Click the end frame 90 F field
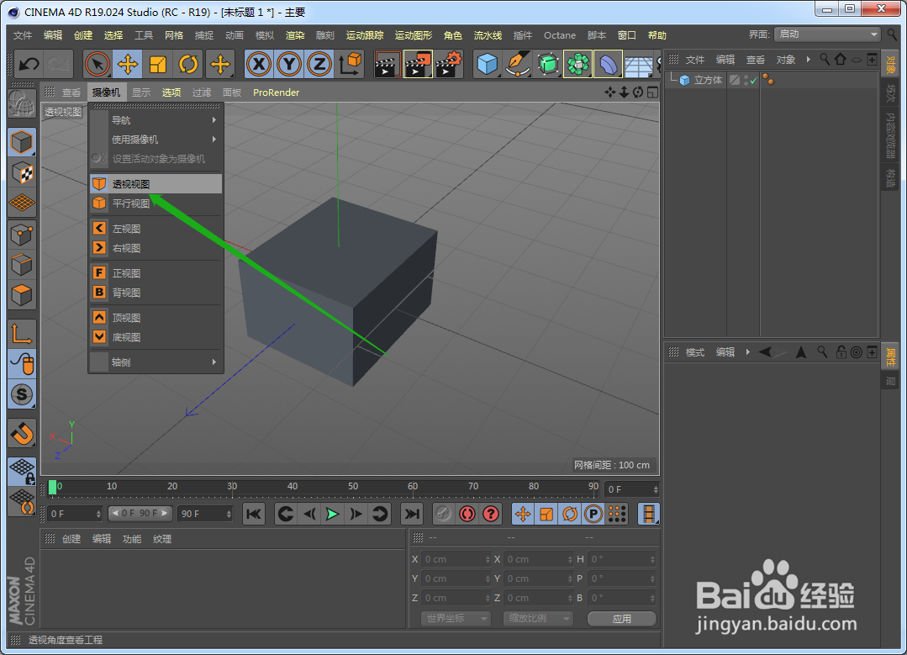The image size is (907, 655). pyautogui.click(x=206, y=514)
